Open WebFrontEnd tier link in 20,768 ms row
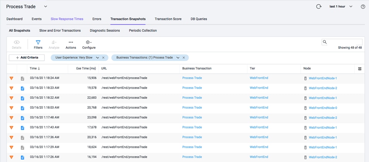 259,108
